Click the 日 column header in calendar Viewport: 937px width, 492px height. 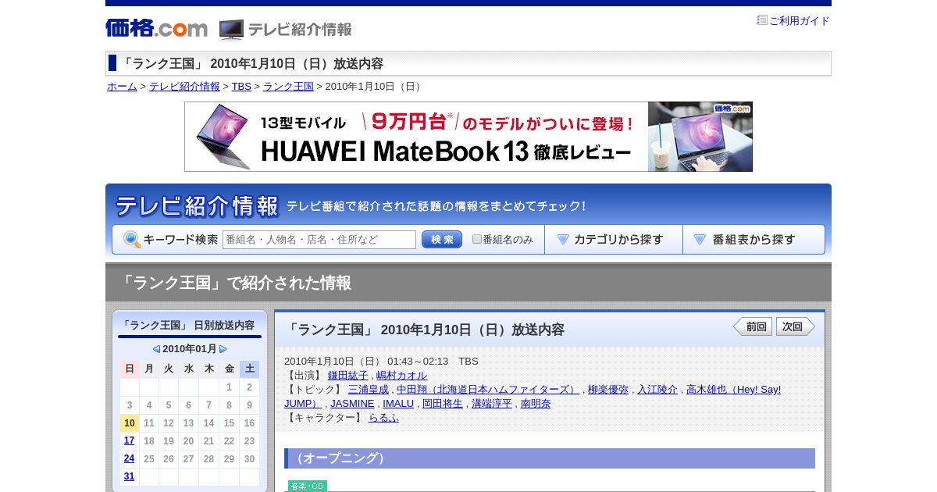130,369
